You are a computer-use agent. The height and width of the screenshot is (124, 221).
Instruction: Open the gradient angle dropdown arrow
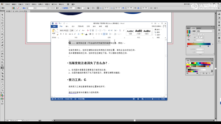coord(203,37)
